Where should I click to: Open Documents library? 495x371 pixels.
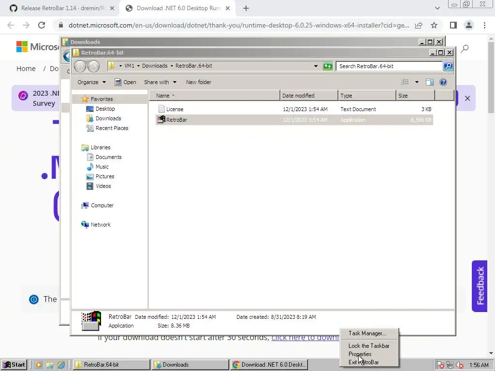click(x=108, y=157)
